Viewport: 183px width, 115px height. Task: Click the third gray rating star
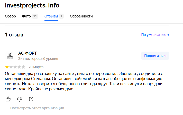point(15,67)
